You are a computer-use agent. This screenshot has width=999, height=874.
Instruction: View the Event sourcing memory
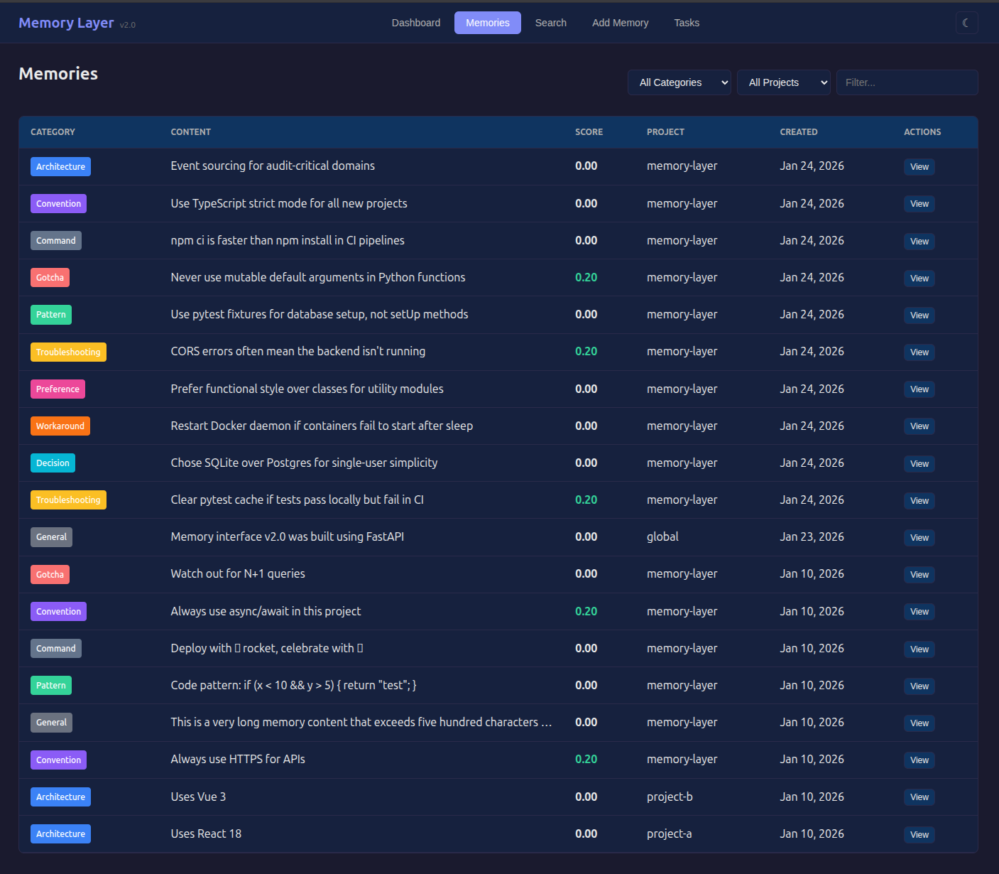point(919,167)
